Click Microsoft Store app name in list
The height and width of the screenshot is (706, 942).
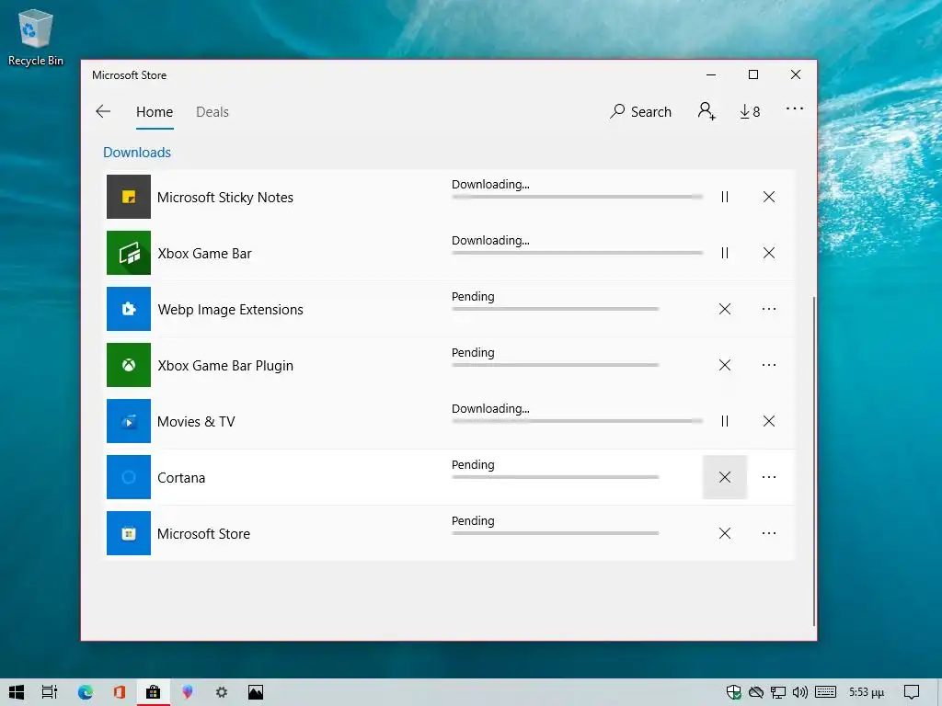[203, 534]
